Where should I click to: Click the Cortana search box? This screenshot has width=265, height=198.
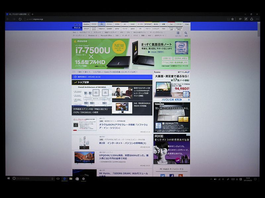point(33,179)
